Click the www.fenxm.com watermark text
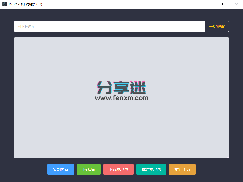This screenshot has height=182, width=243. click(122, 99)
